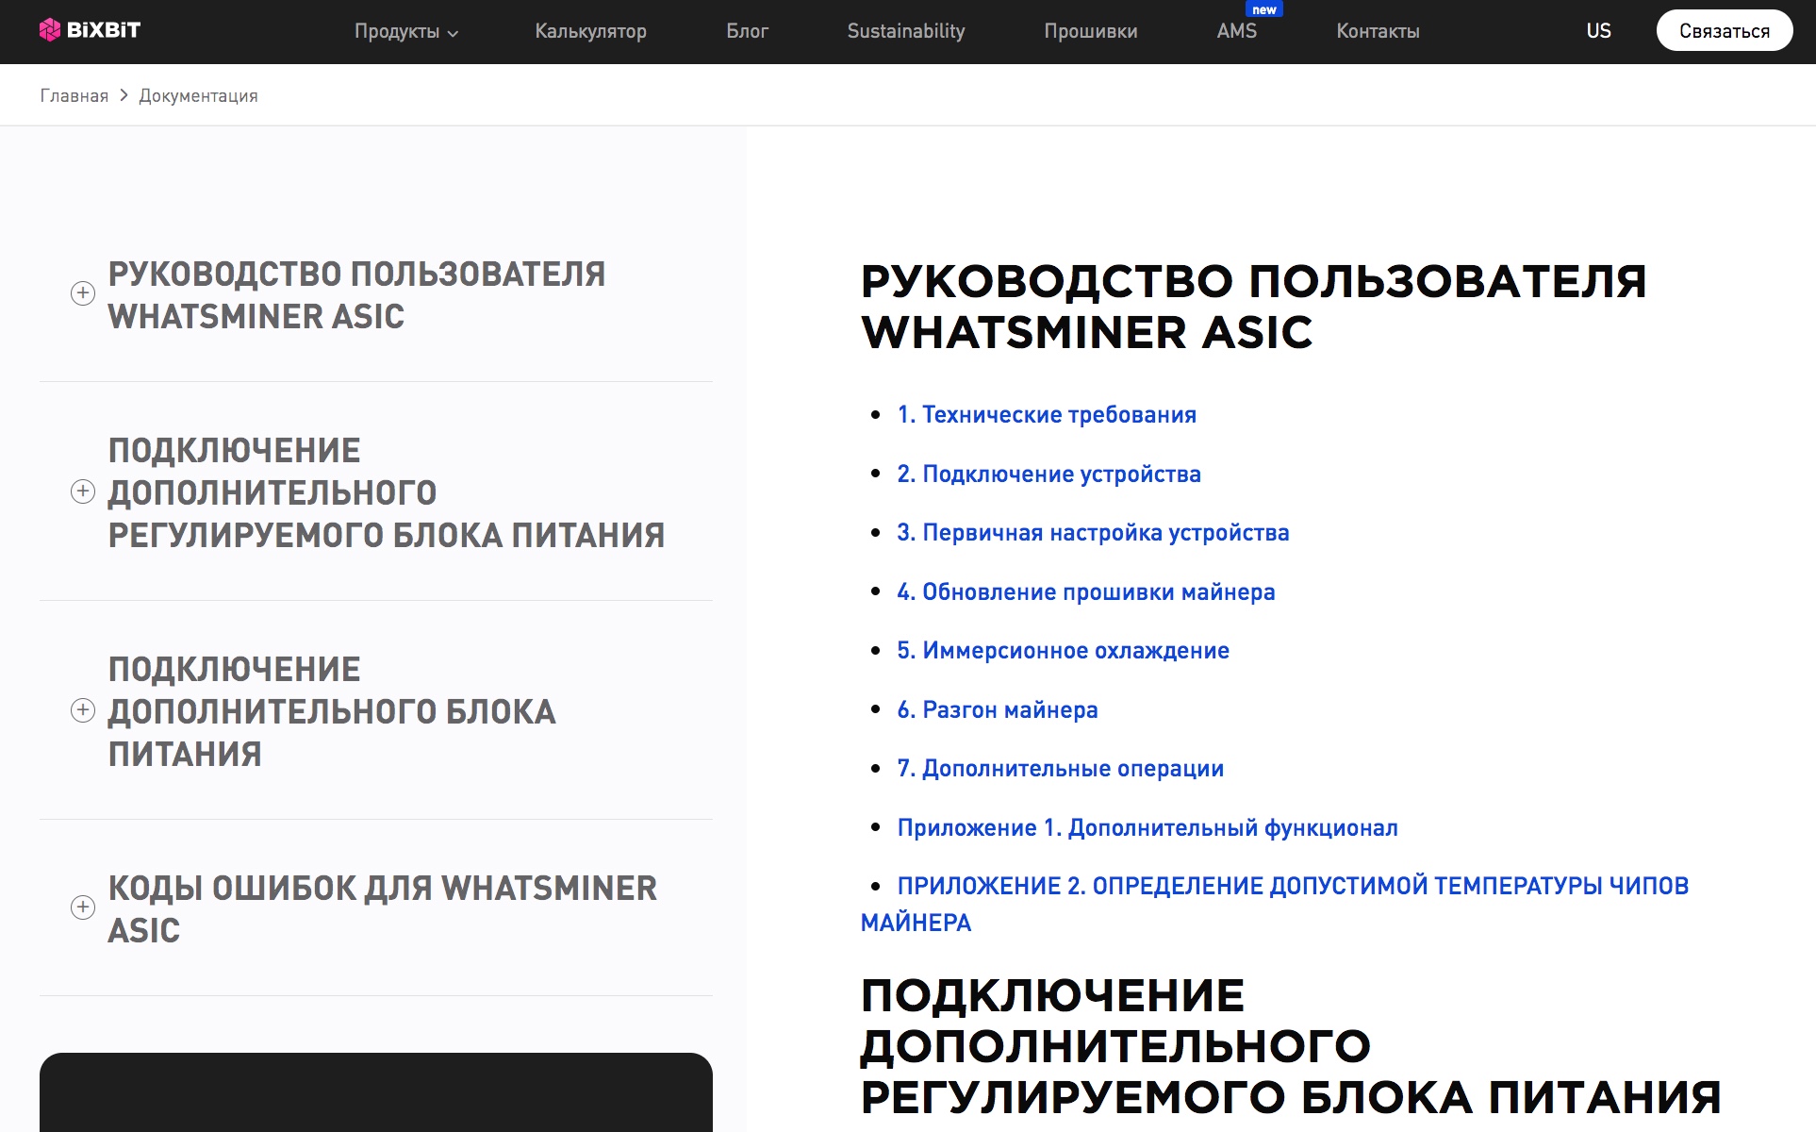Open link 7. Дополнительные операции
1816x1132 pixels.
point(1060,769)
